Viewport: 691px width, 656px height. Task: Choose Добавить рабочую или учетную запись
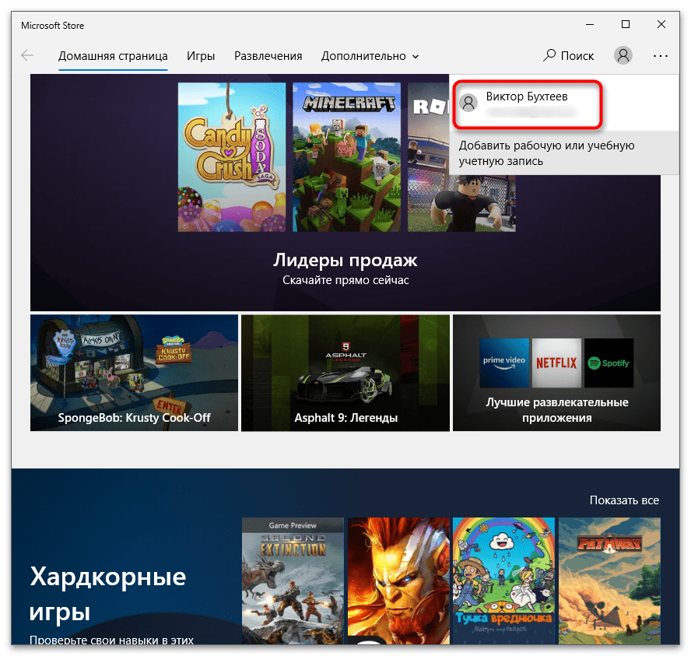(x=564, y=153)
